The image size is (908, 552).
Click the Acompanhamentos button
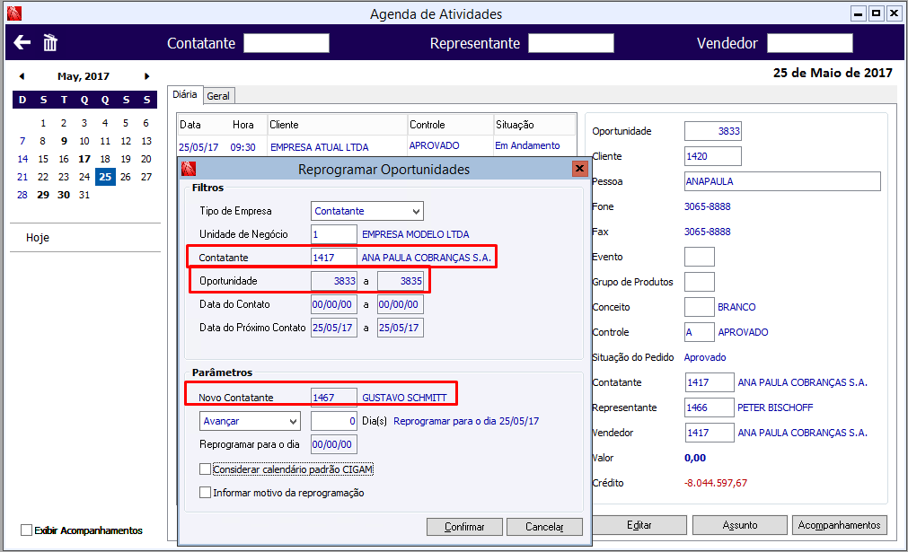[x=840, y=525]
